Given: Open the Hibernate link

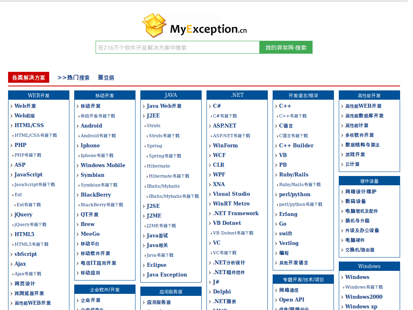Looking at the screenshot, I should 158,166.
